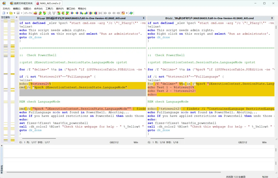Click the Refresh comparison toolbar icon
Image resolution: width=278 pixels, height=178 pixels.
131,13
